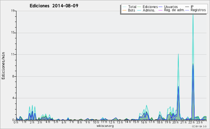Click the y-axis value 15
This screenshot has height=129, width=210.
13,33
